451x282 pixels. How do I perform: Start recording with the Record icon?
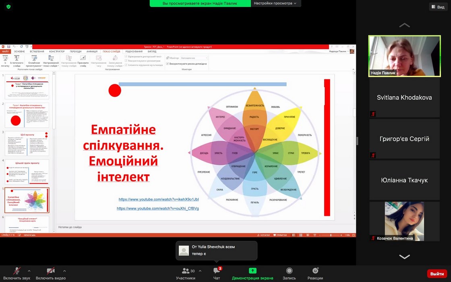tap(289, 271)
